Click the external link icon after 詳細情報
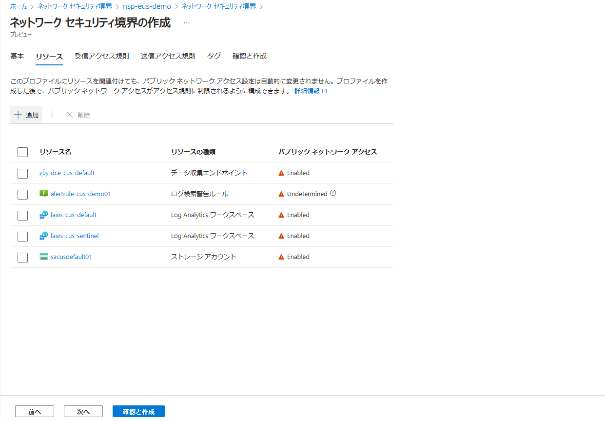The image size is (605, 421). 325,91
